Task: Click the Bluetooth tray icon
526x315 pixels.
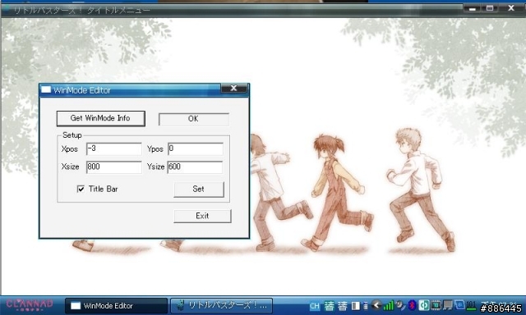Action: [x=412, y=305]
